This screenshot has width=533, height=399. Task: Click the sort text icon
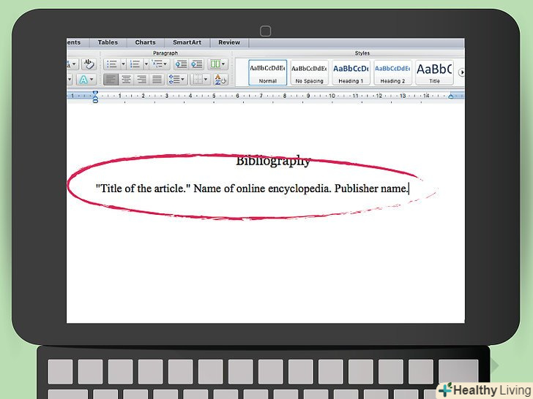(219, 79)
